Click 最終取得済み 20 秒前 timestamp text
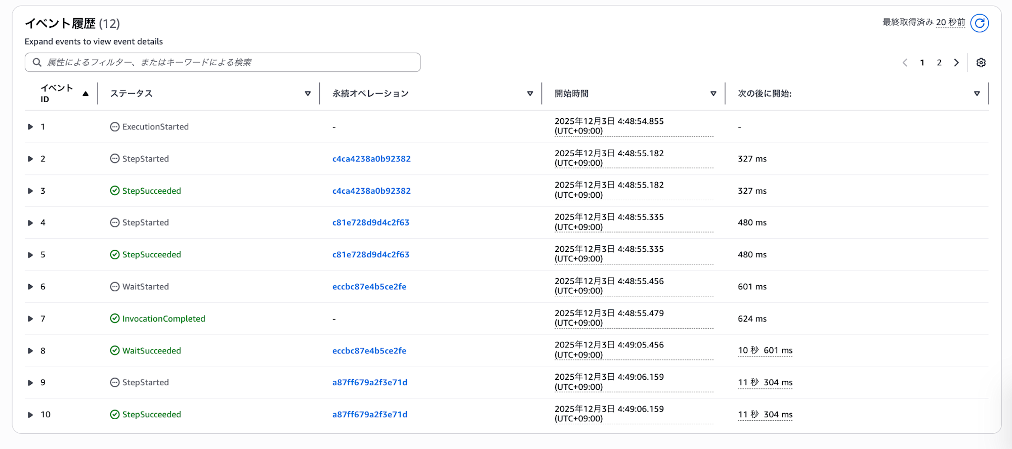Viewport: 1012px width, 449px height. 924,22
